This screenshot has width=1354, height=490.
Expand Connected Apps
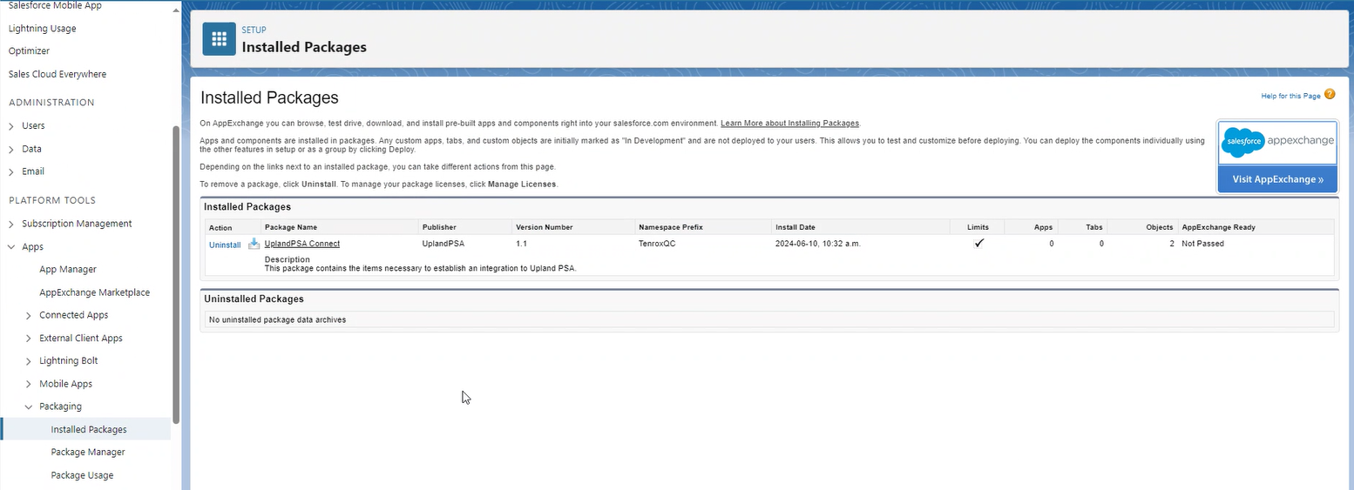click(29, 315)
